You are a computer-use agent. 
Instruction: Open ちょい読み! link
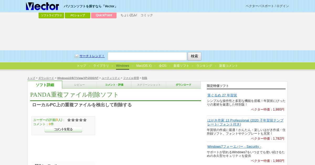coord(129,15)
